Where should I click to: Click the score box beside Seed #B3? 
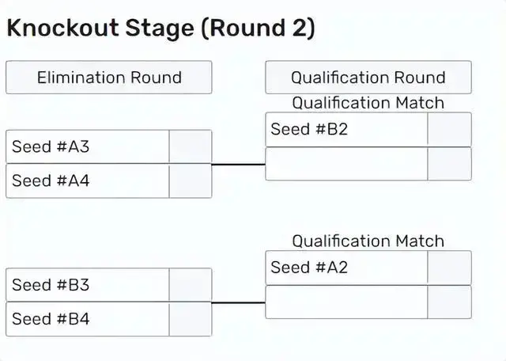191,284
